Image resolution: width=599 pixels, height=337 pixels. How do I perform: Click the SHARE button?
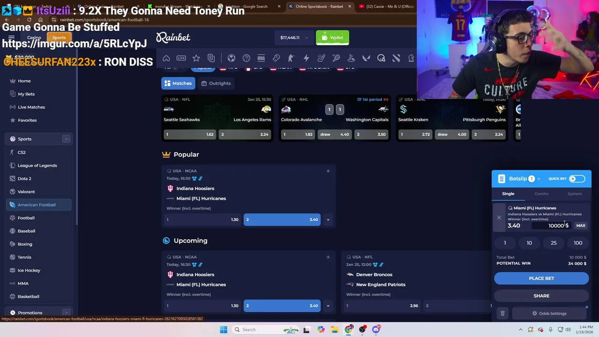(541, 296)
